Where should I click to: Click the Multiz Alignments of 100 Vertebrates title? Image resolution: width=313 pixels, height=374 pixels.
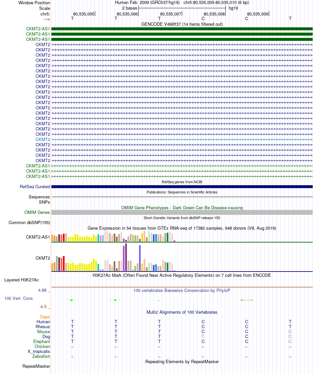(182, 312)
